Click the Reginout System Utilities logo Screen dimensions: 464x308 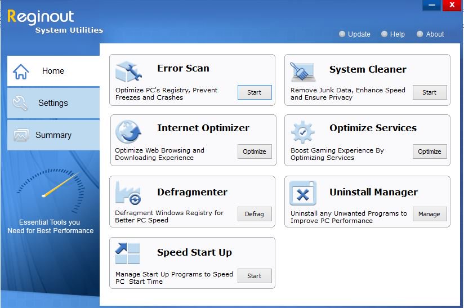click(55, 21)
